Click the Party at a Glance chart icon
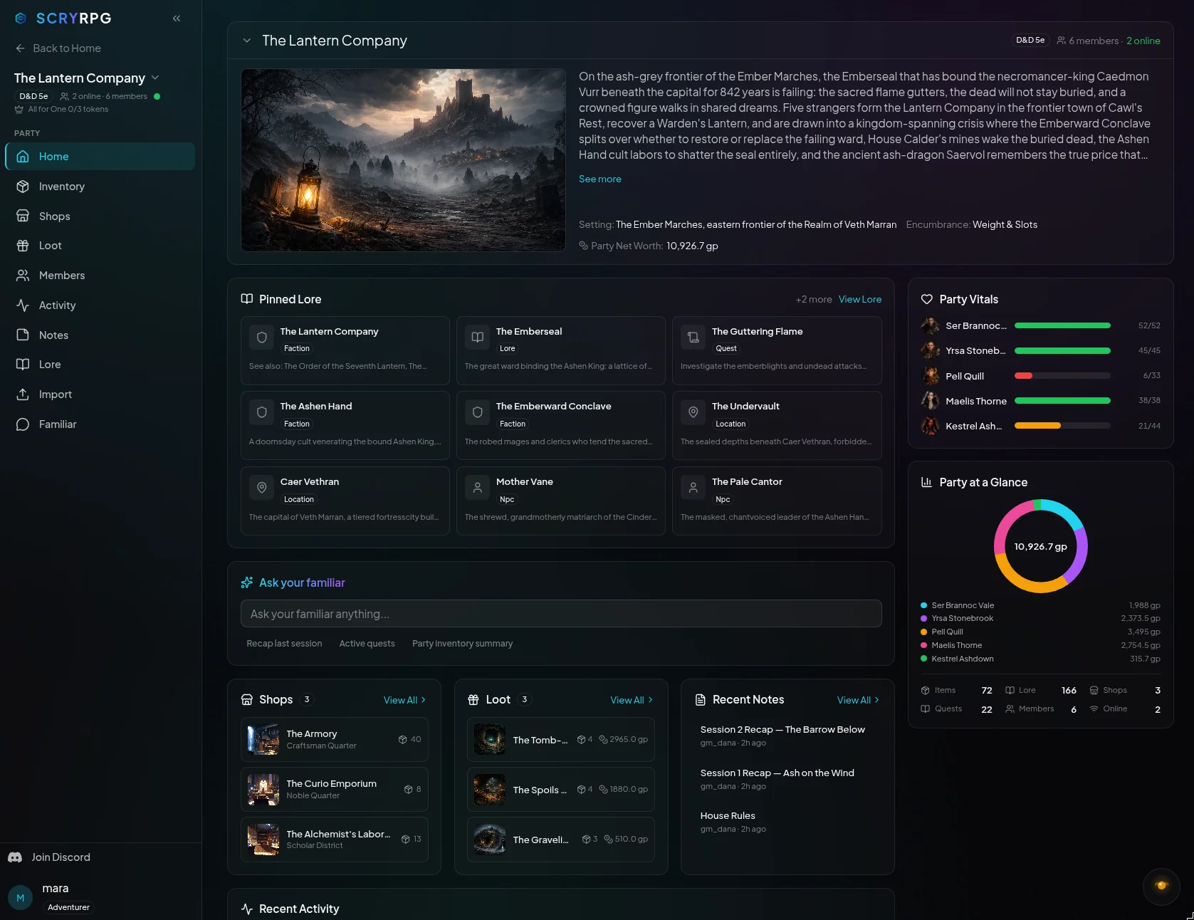1194x920 pixels. [x=927, y=482]
